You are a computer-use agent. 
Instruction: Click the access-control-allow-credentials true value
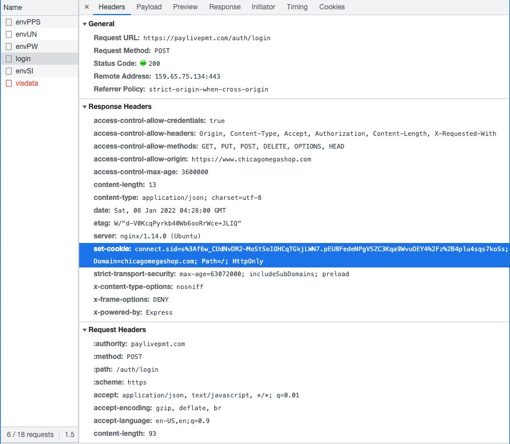click(x=217, y=121)
